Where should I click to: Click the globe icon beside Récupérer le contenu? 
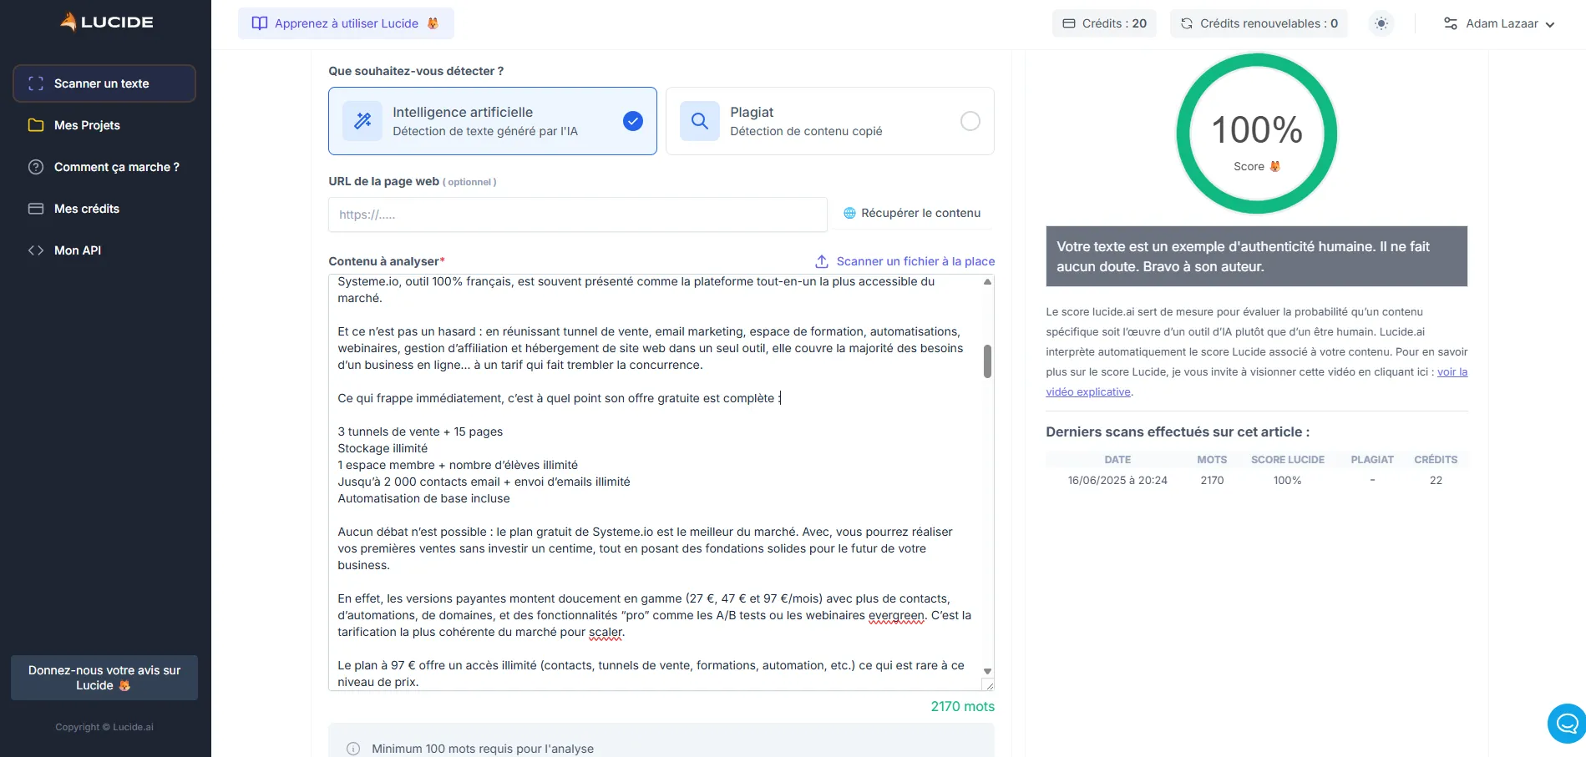tap(849, 213)
